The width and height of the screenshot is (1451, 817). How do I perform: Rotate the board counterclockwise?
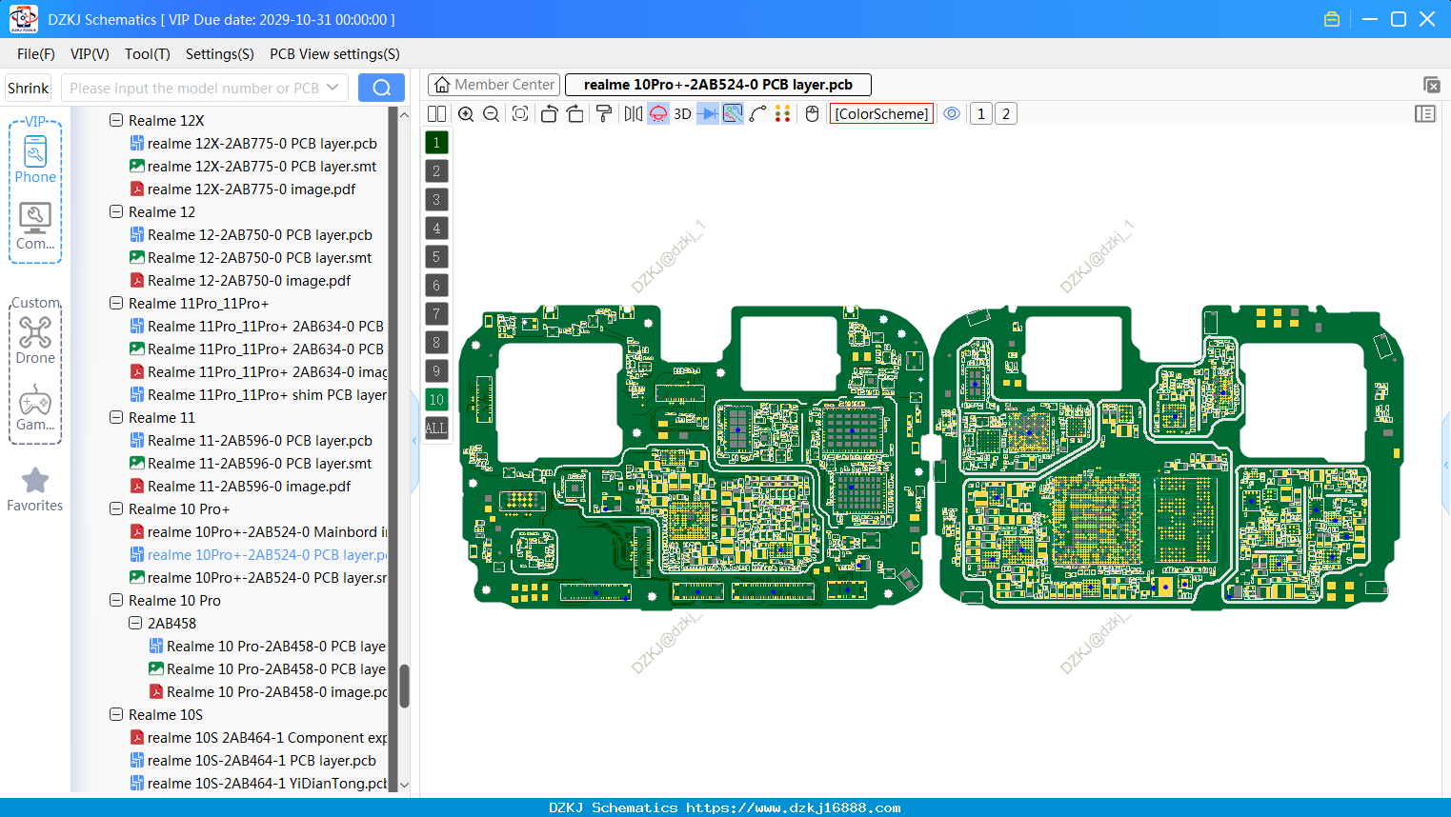[549, 114]
